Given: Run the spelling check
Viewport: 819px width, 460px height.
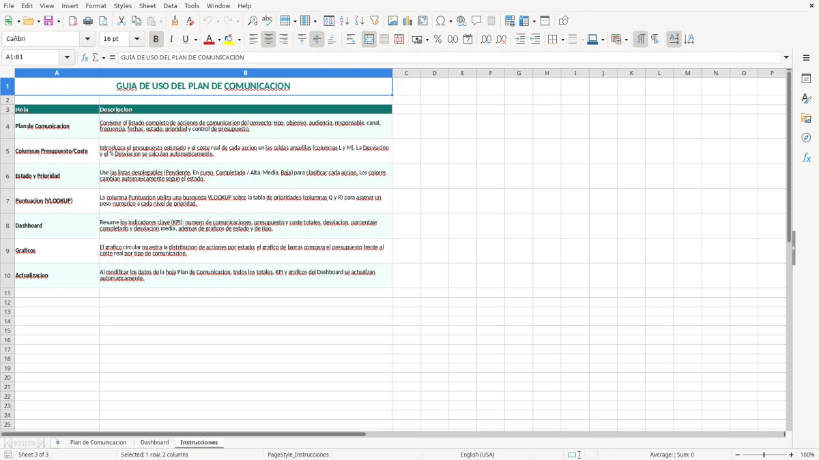Looking at the screenshot, I should tap(268, 21).
